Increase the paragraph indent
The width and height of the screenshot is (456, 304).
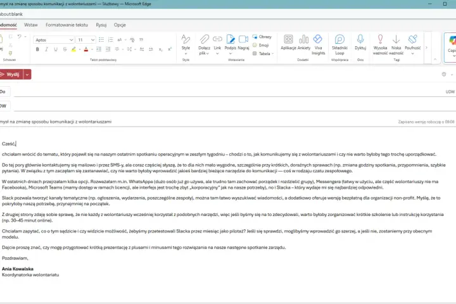[x=108, y=49]
